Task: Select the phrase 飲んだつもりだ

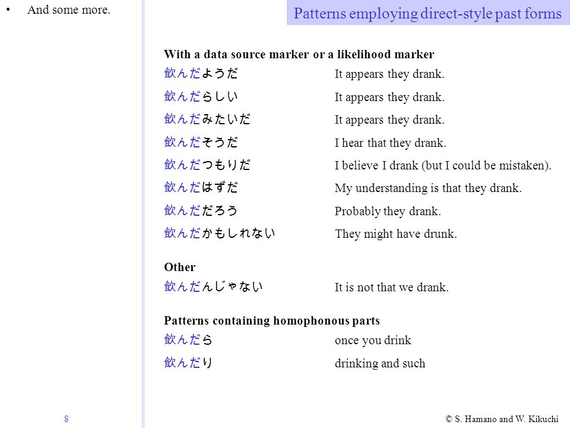Action: click(x=207, y=165)
